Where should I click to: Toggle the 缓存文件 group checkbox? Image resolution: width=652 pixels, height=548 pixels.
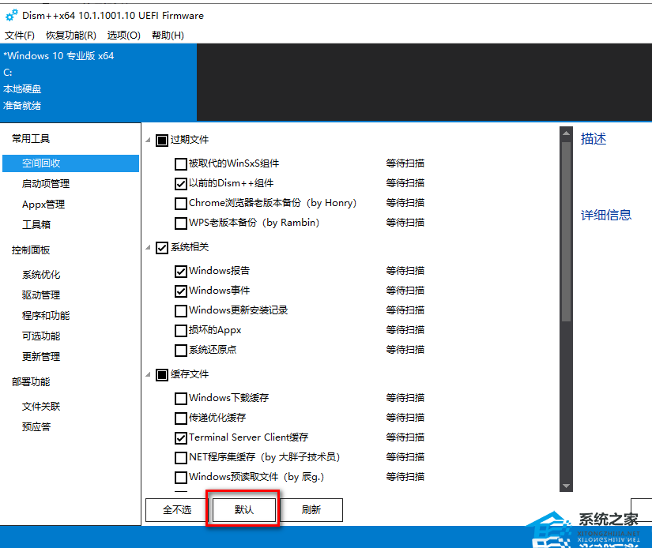coord(162,375)
